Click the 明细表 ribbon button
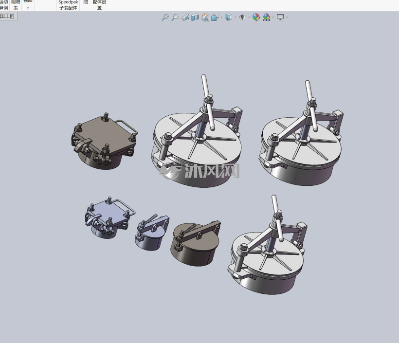The width and height of the screenshot is (399, 343). coord(16,5)
